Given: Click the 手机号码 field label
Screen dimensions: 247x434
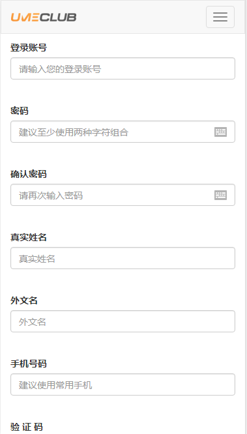Looking at the screenshot, I should tap(29, 364).
